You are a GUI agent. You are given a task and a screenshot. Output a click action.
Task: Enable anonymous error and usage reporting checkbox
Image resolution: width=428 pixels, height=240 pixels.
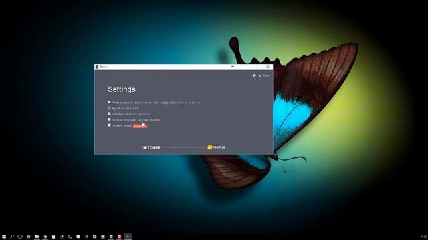tap(109, 102)
